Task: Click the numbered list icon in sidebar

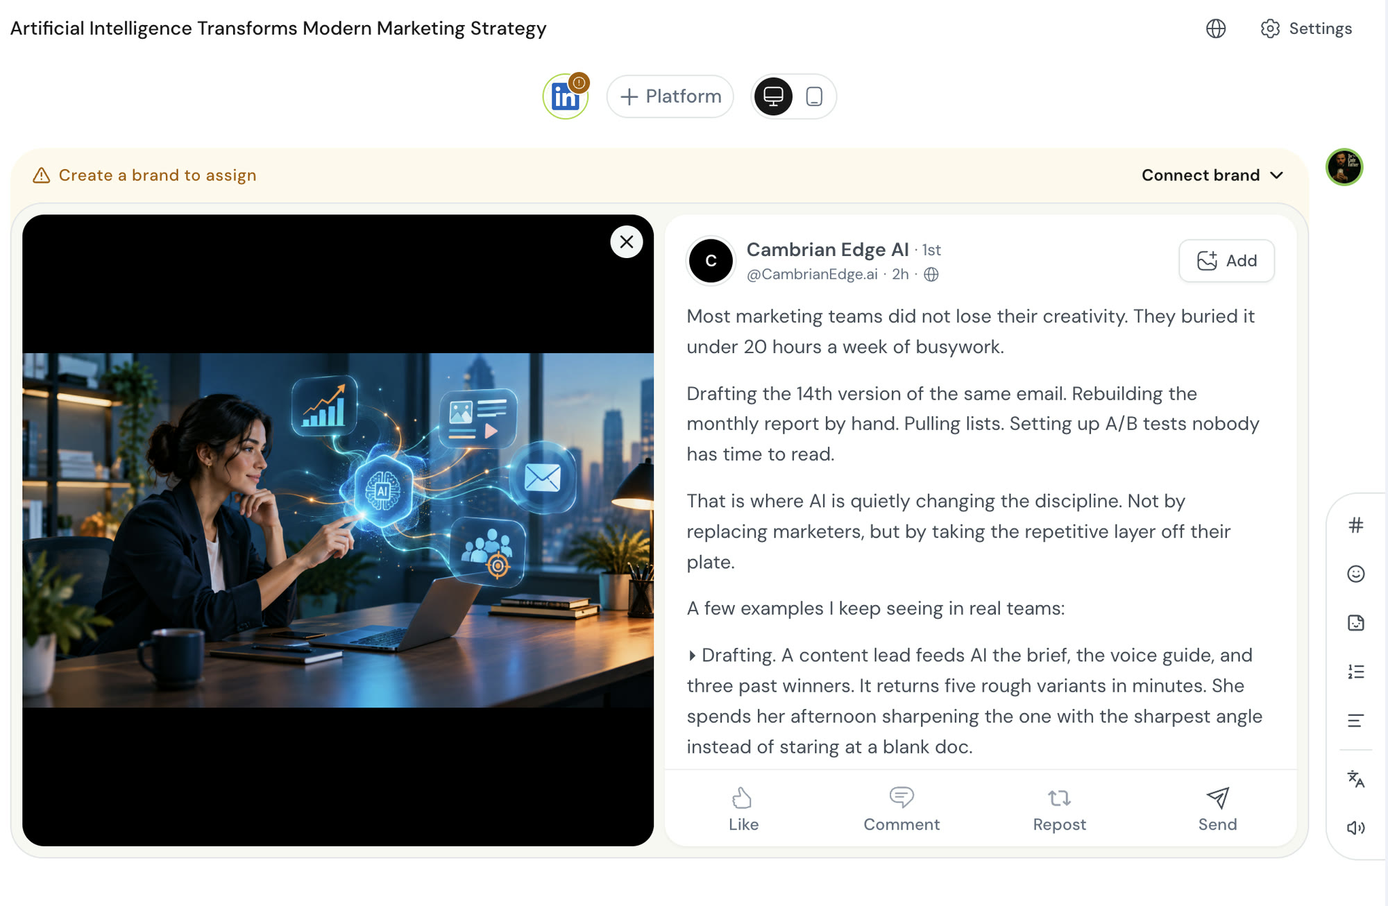Action: coord(1355,672)
